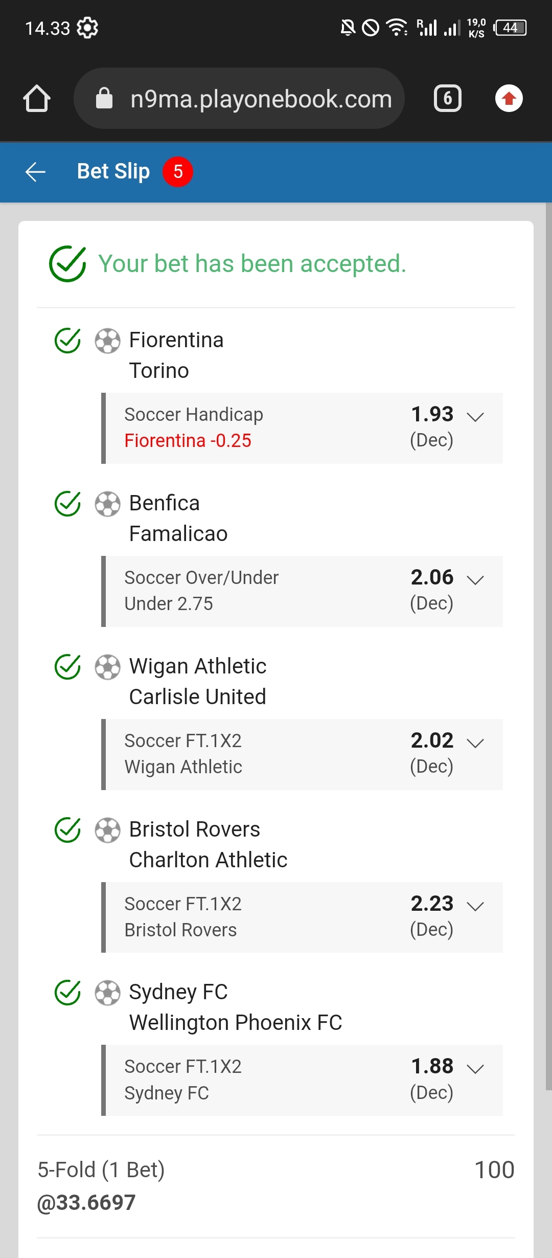Tap the red bet count badge
552x1258 pixels.
coord(177,172)
